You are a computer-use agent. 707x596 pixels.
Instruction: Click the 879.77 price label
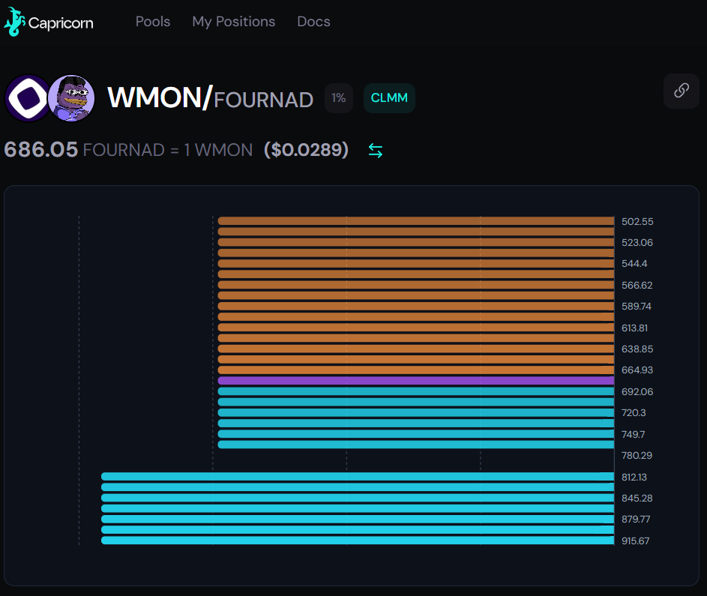click(x=636, y=519)
